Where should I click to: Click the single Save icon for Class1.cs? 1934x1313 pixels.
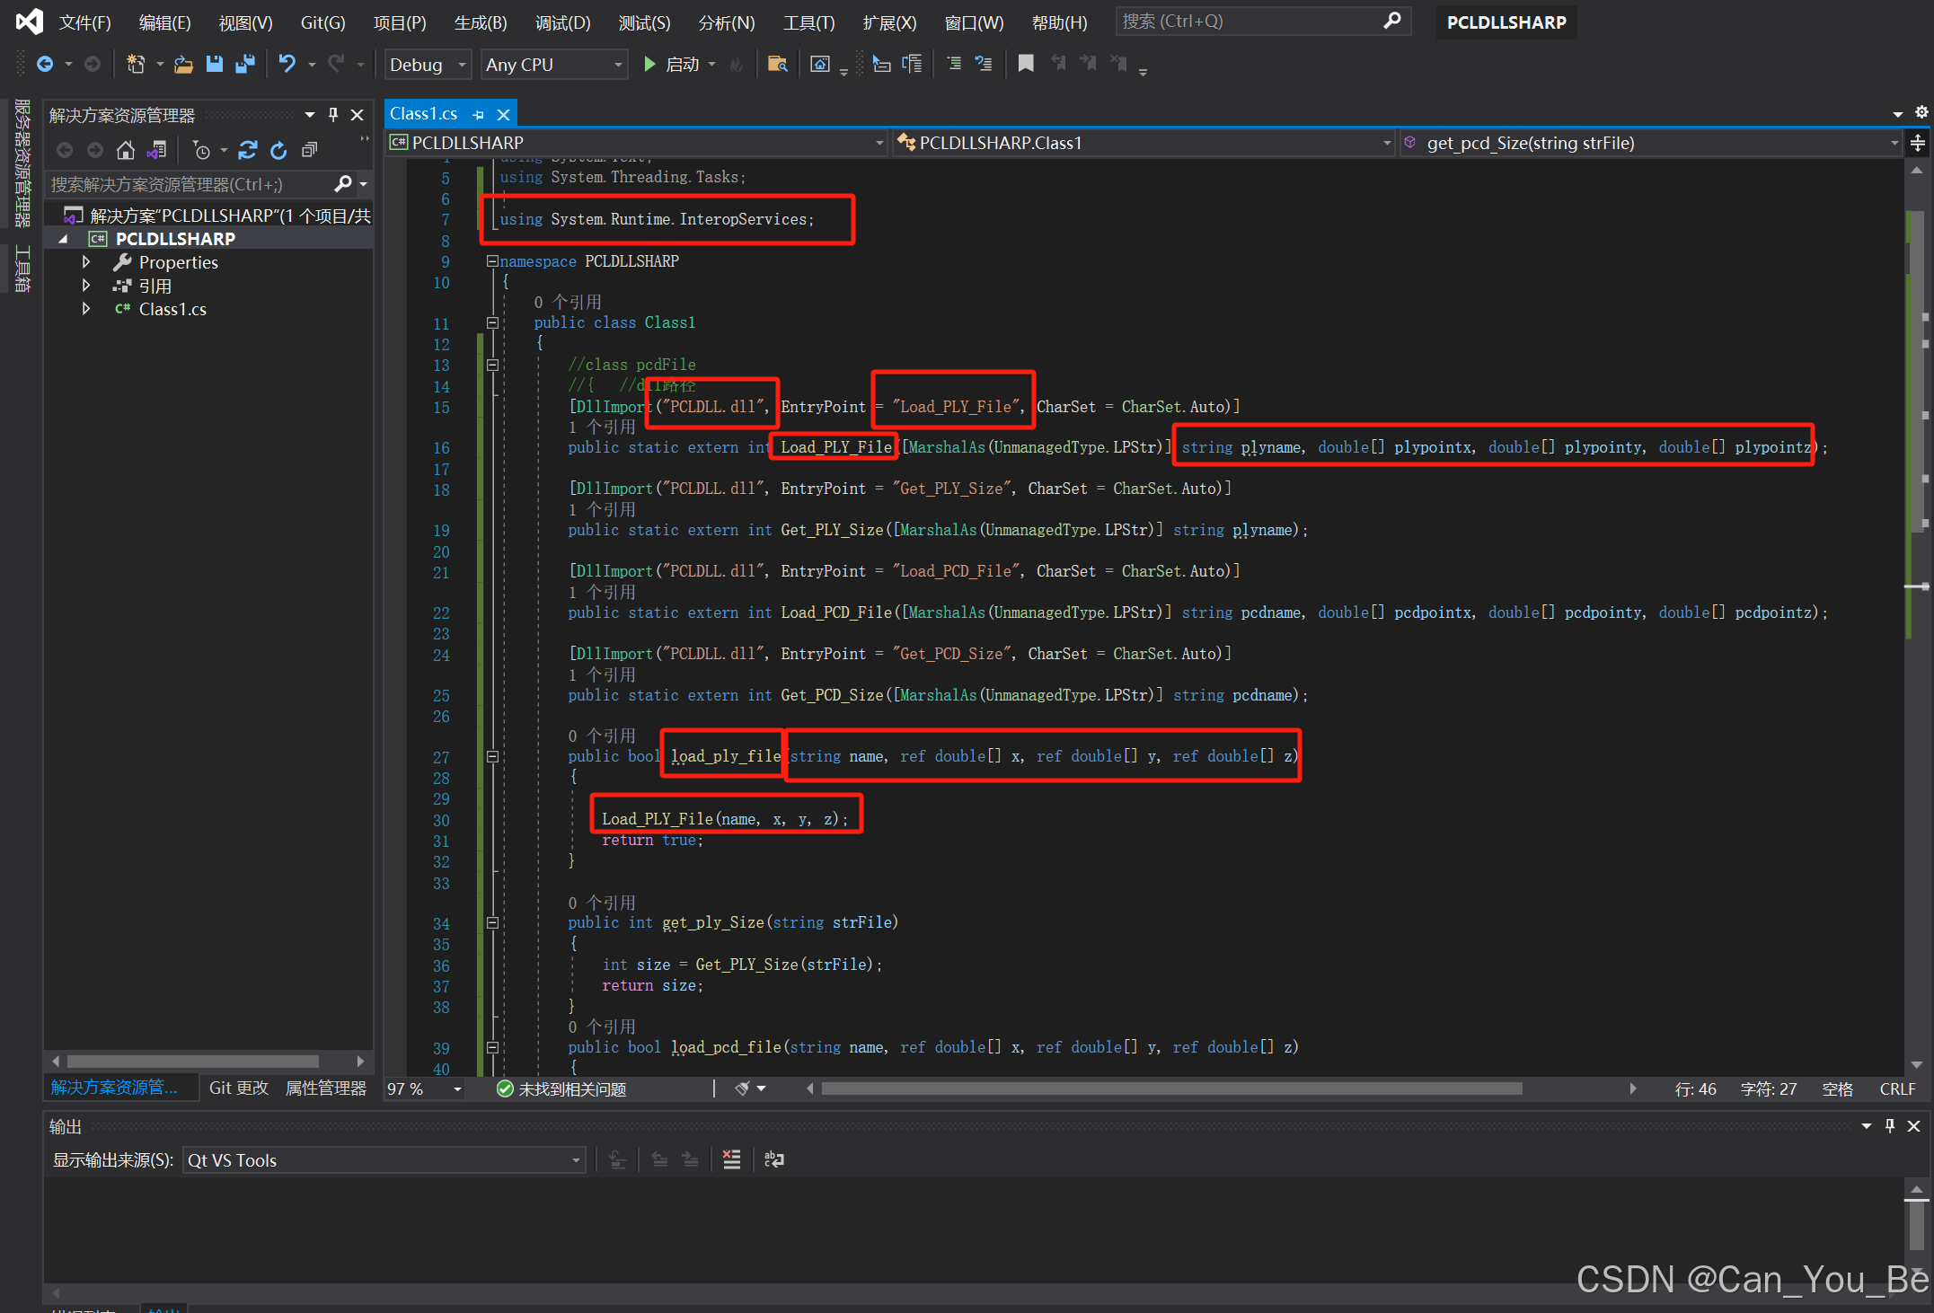click(215, 64)
